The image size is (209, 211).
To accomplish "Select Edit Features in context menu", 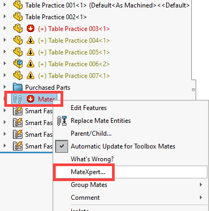I will (x=89, y=108).
